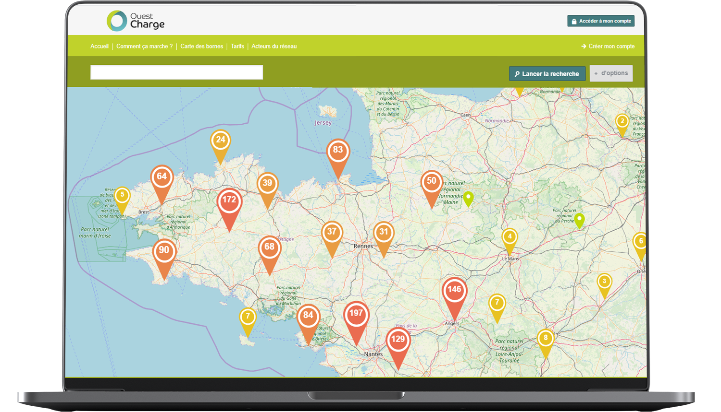Viewport: 721px width, 412px height.
Task: Expand the "+ d'options" search filters
Action: point(611,73)
